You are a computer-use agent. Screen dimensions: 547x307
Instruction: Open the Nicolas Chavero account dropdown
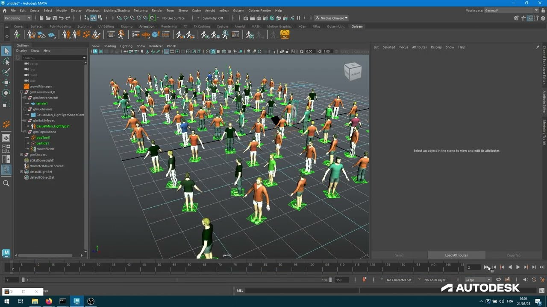tap(331, 18)
